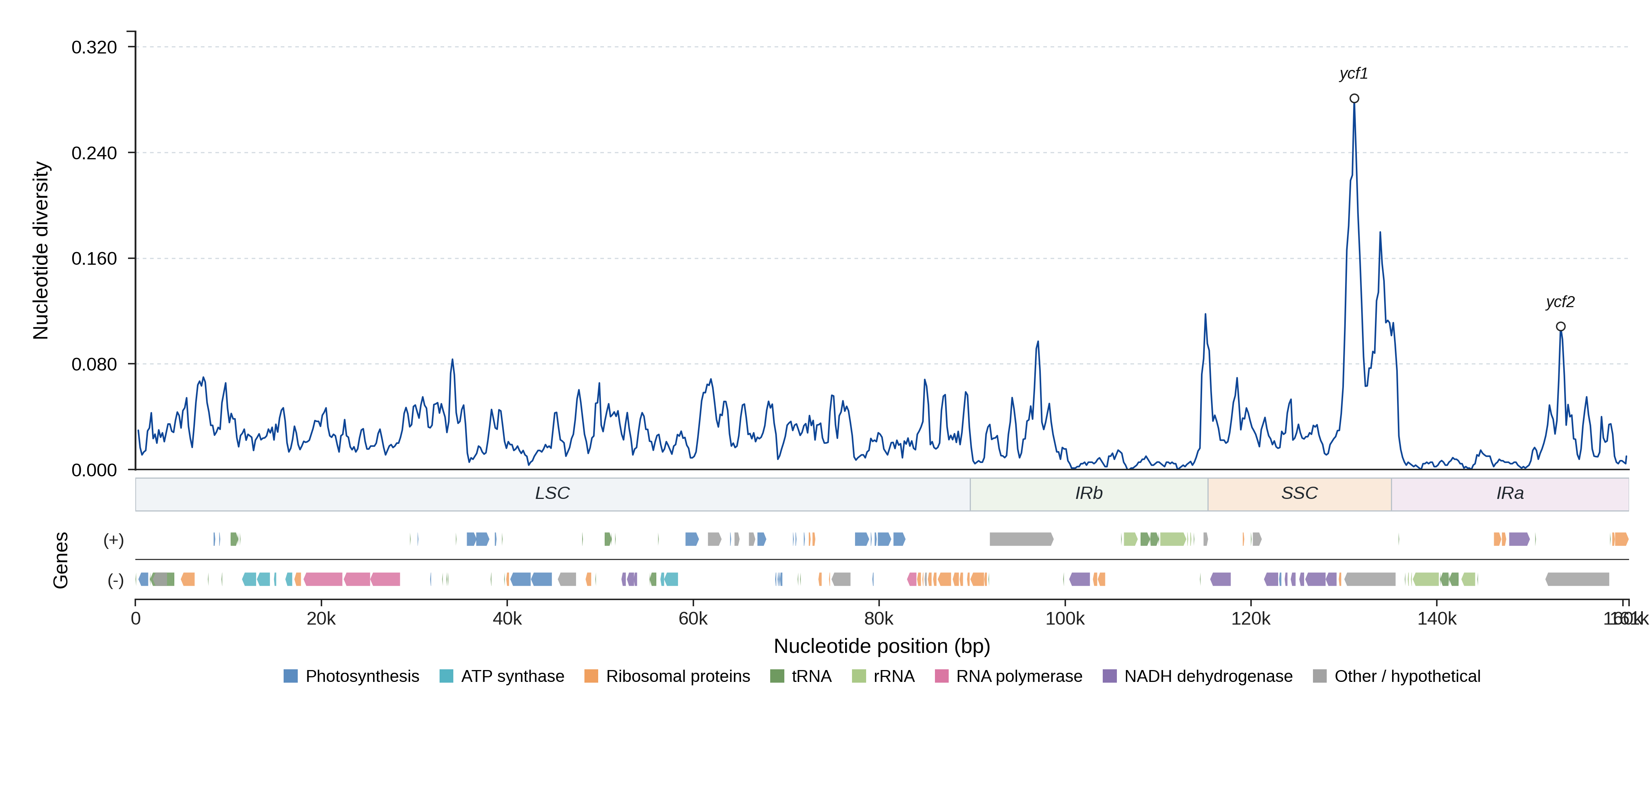Select the "(+)" strand label
1652x803 pixels.
114,540
